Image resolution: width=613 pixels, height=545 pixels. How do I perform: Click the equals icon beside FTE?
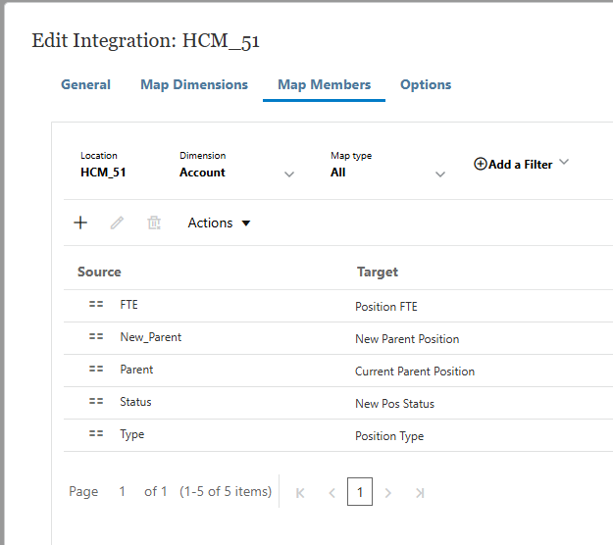tap(96, 304)
